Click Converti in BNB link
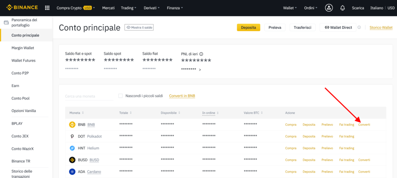The height and width of the screenshot is (178, 397). pos(182,96)
